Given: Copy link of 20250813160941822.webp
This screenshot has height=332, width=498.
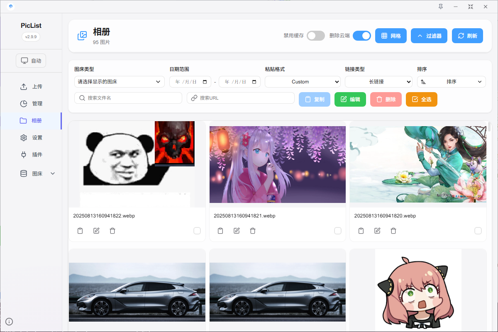Looking at the screenshot, I should click(80, 231).
